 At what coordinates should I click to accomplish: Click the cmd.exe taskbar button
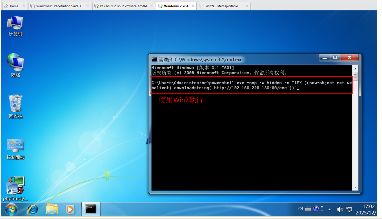tap(91, 209)
